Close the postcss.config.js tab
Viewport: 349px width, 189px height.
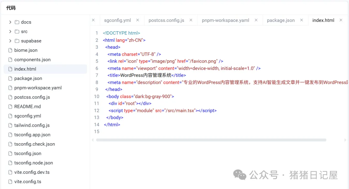pyautogui.click(x=191, y=20)
